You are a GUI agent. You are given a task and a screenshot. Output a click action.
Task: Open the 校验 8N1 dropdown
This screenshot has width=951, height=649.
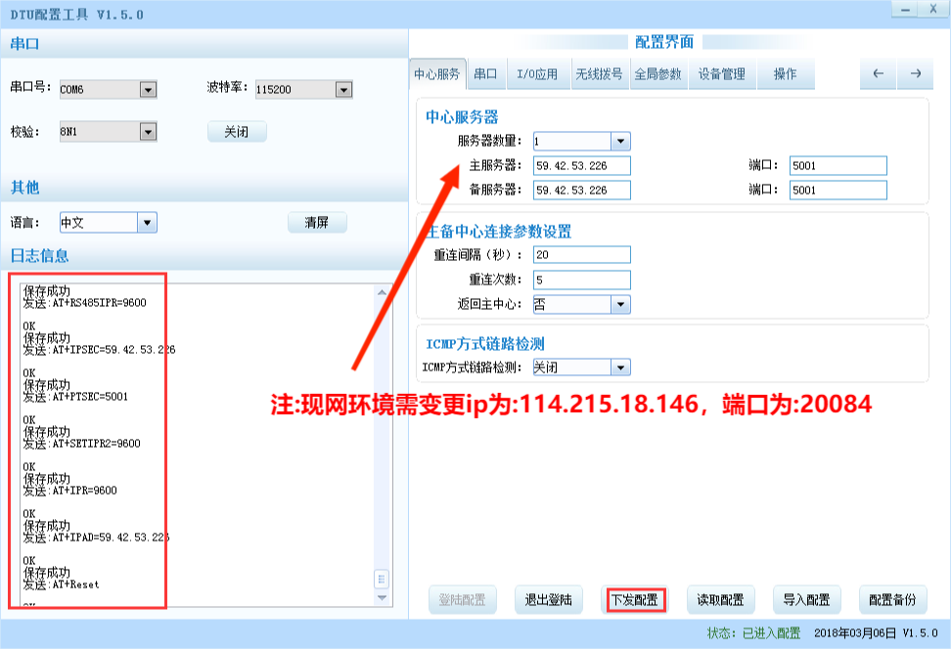148,132
